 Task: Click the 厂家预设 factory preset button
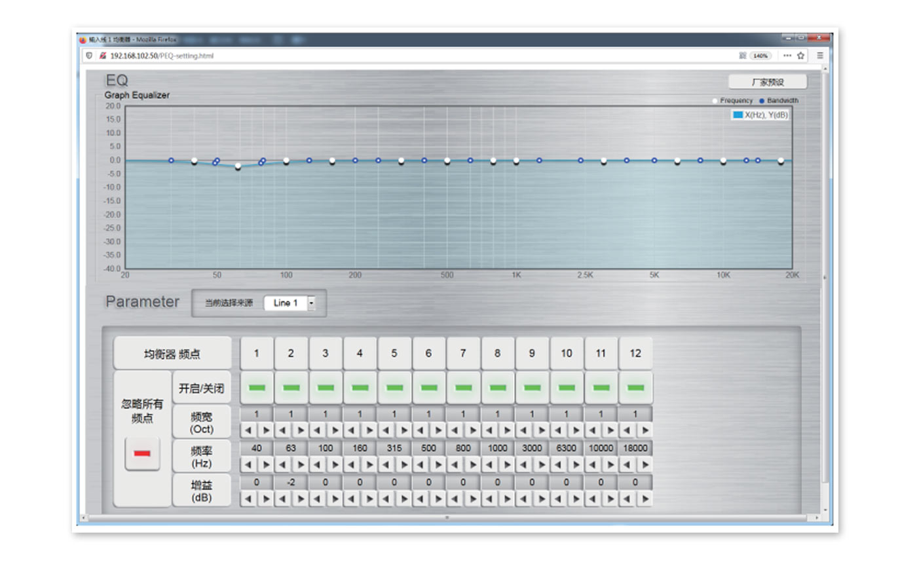pos(767,82)
